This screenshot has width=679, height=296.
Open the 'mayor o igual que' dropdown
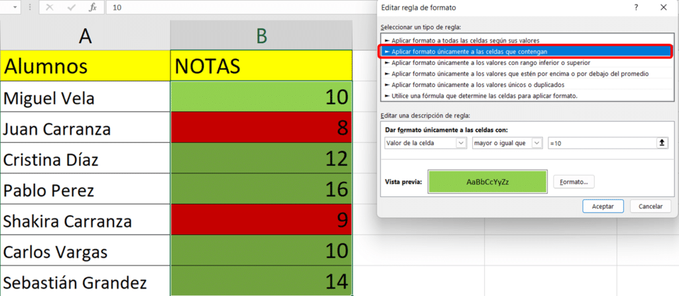(x=507, y=143)
